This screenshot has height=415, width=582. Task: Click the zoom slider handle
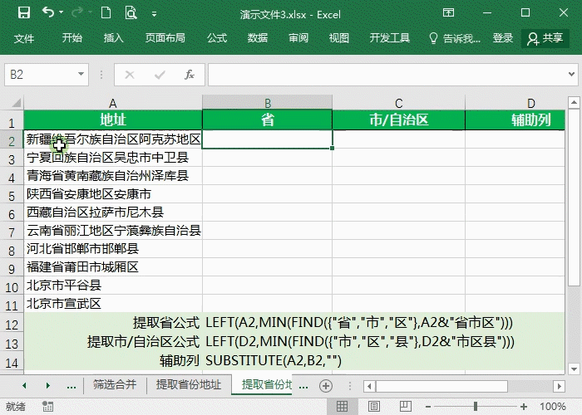click(x=476, y=407)
